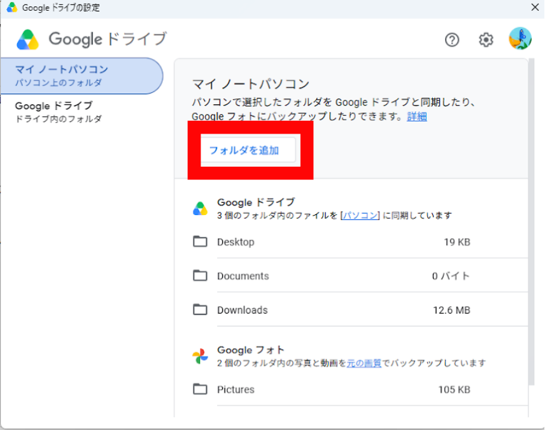545x430 pixels.
Task: Select the Downloads folder row
Action: click(360, 310)
